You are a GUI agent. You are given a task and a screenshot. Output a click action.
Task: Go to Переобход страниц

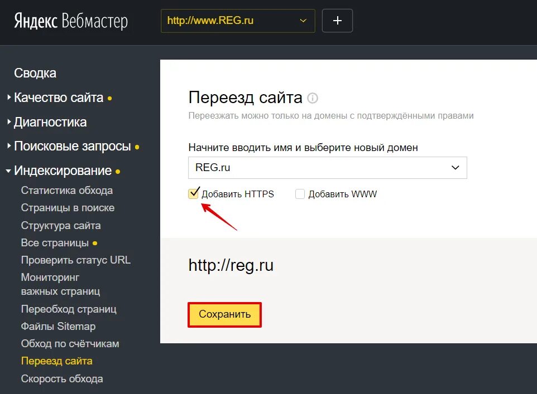69,309
